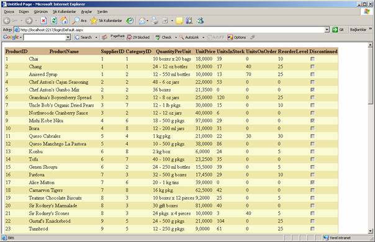Open the Görünüm menu
375x242 pixels.
point(40,11)
